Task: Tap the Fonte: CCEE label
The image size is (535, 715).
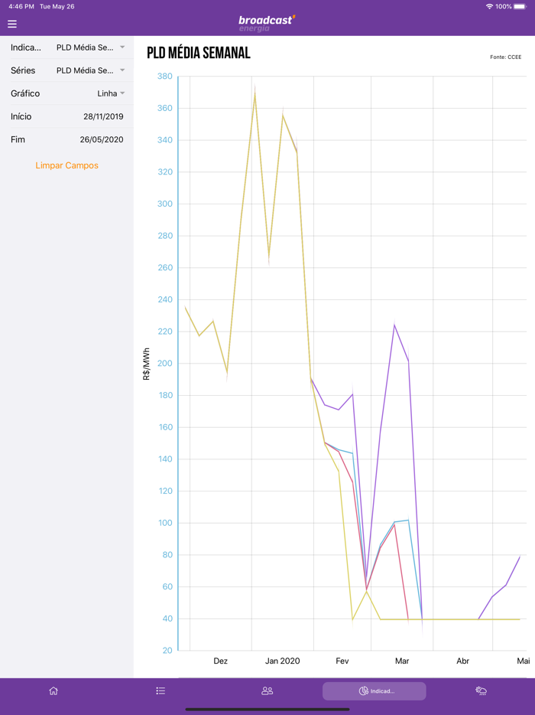Action: (506, 57)
